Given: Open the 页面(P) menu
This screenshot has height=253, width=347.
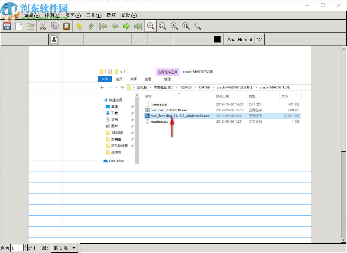Looking at the screenshot, I should tap(73, 16).
